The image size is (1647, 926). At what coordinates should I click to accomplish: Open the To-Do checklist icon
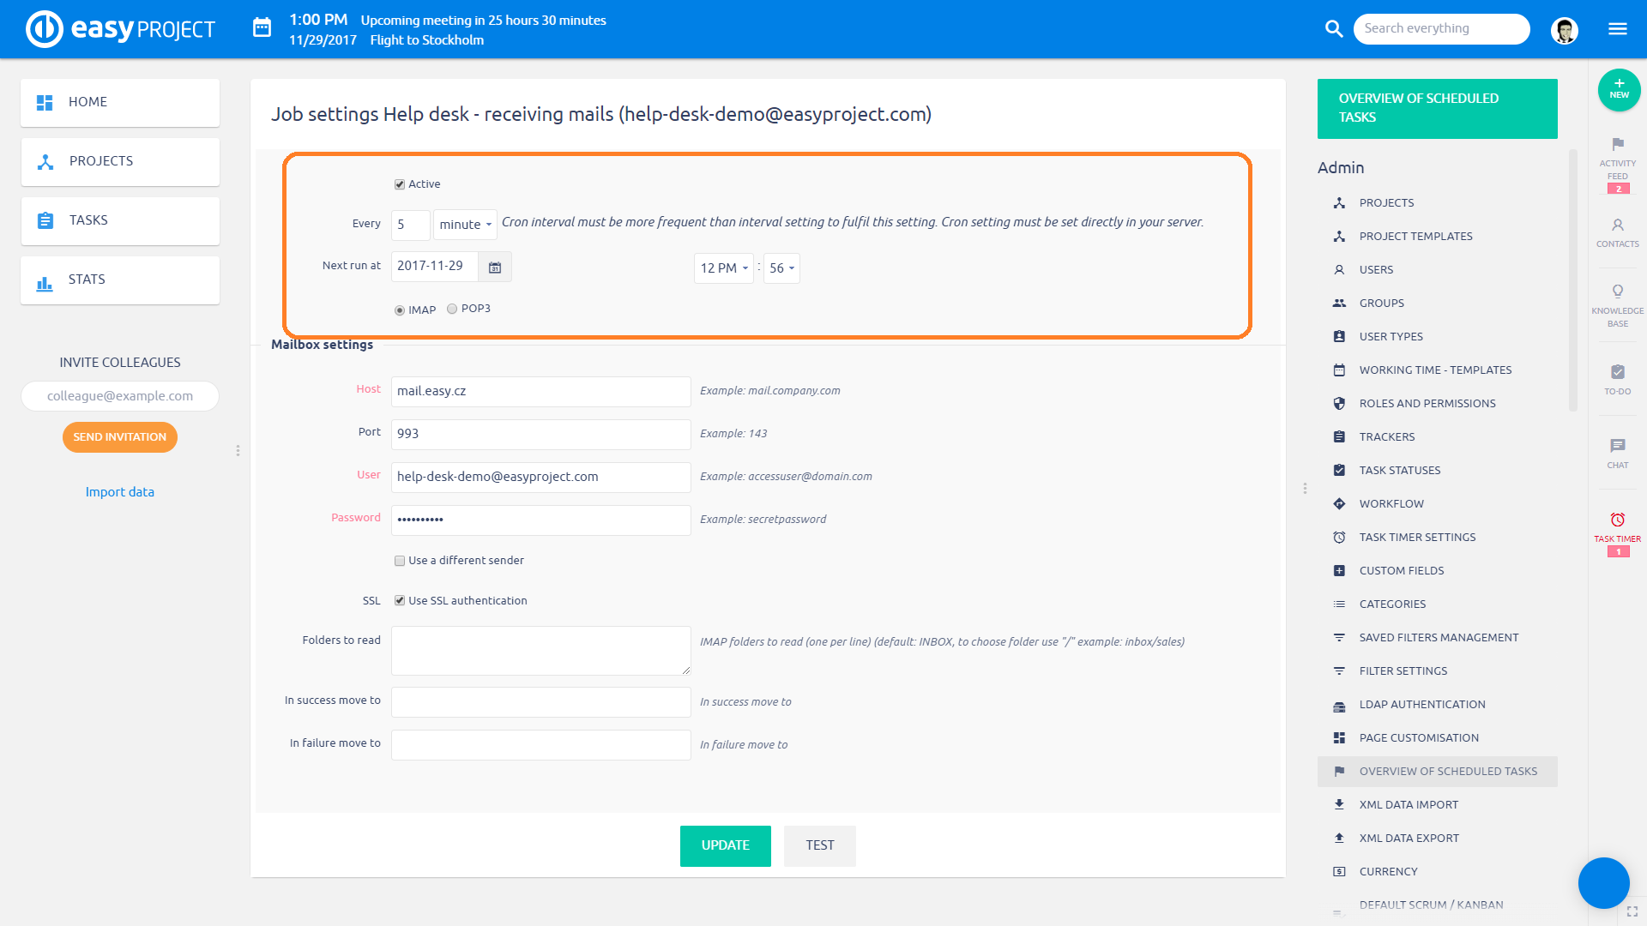pyautogui.click(x=1618, y=371)
